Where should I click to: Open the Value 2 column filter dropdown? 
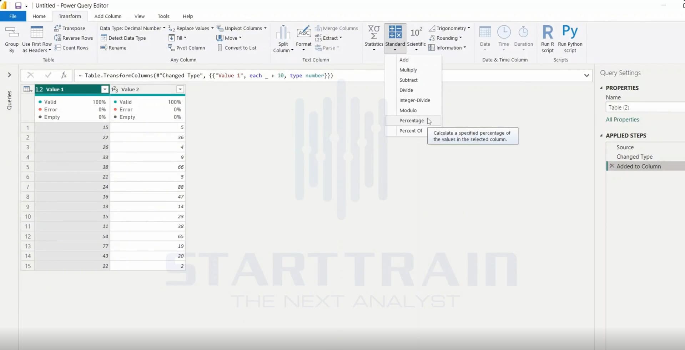pos(180,89)
